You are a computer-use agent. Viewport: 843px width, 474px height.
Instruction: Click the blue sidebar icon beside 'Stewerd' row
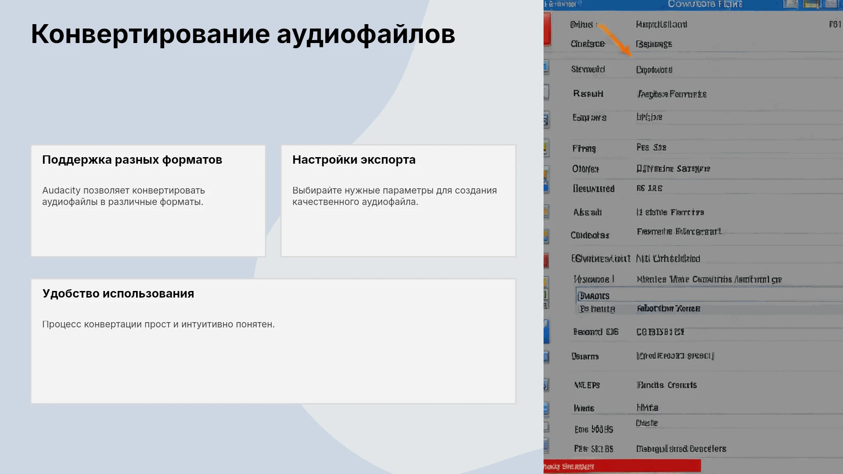coord(546,68)
